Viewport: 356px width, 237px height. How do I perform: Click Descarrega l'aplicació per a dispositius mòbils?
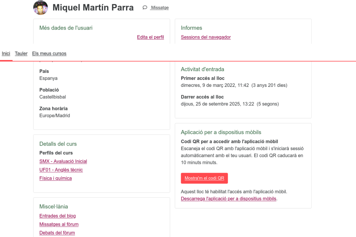[228, 199]
